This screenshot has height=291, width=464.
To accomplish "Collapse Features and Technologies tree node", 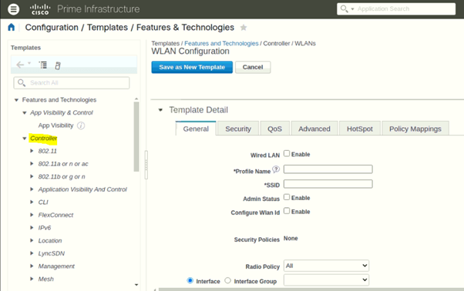I will [x=17, y=100].
